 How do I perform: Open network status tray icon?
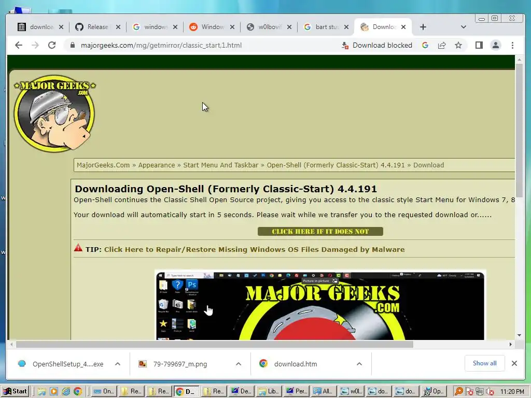(480, 392)
